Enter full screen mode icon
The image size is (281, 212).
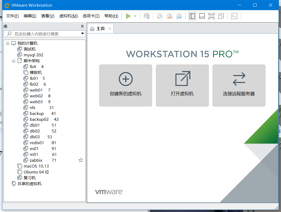(211, 16)
